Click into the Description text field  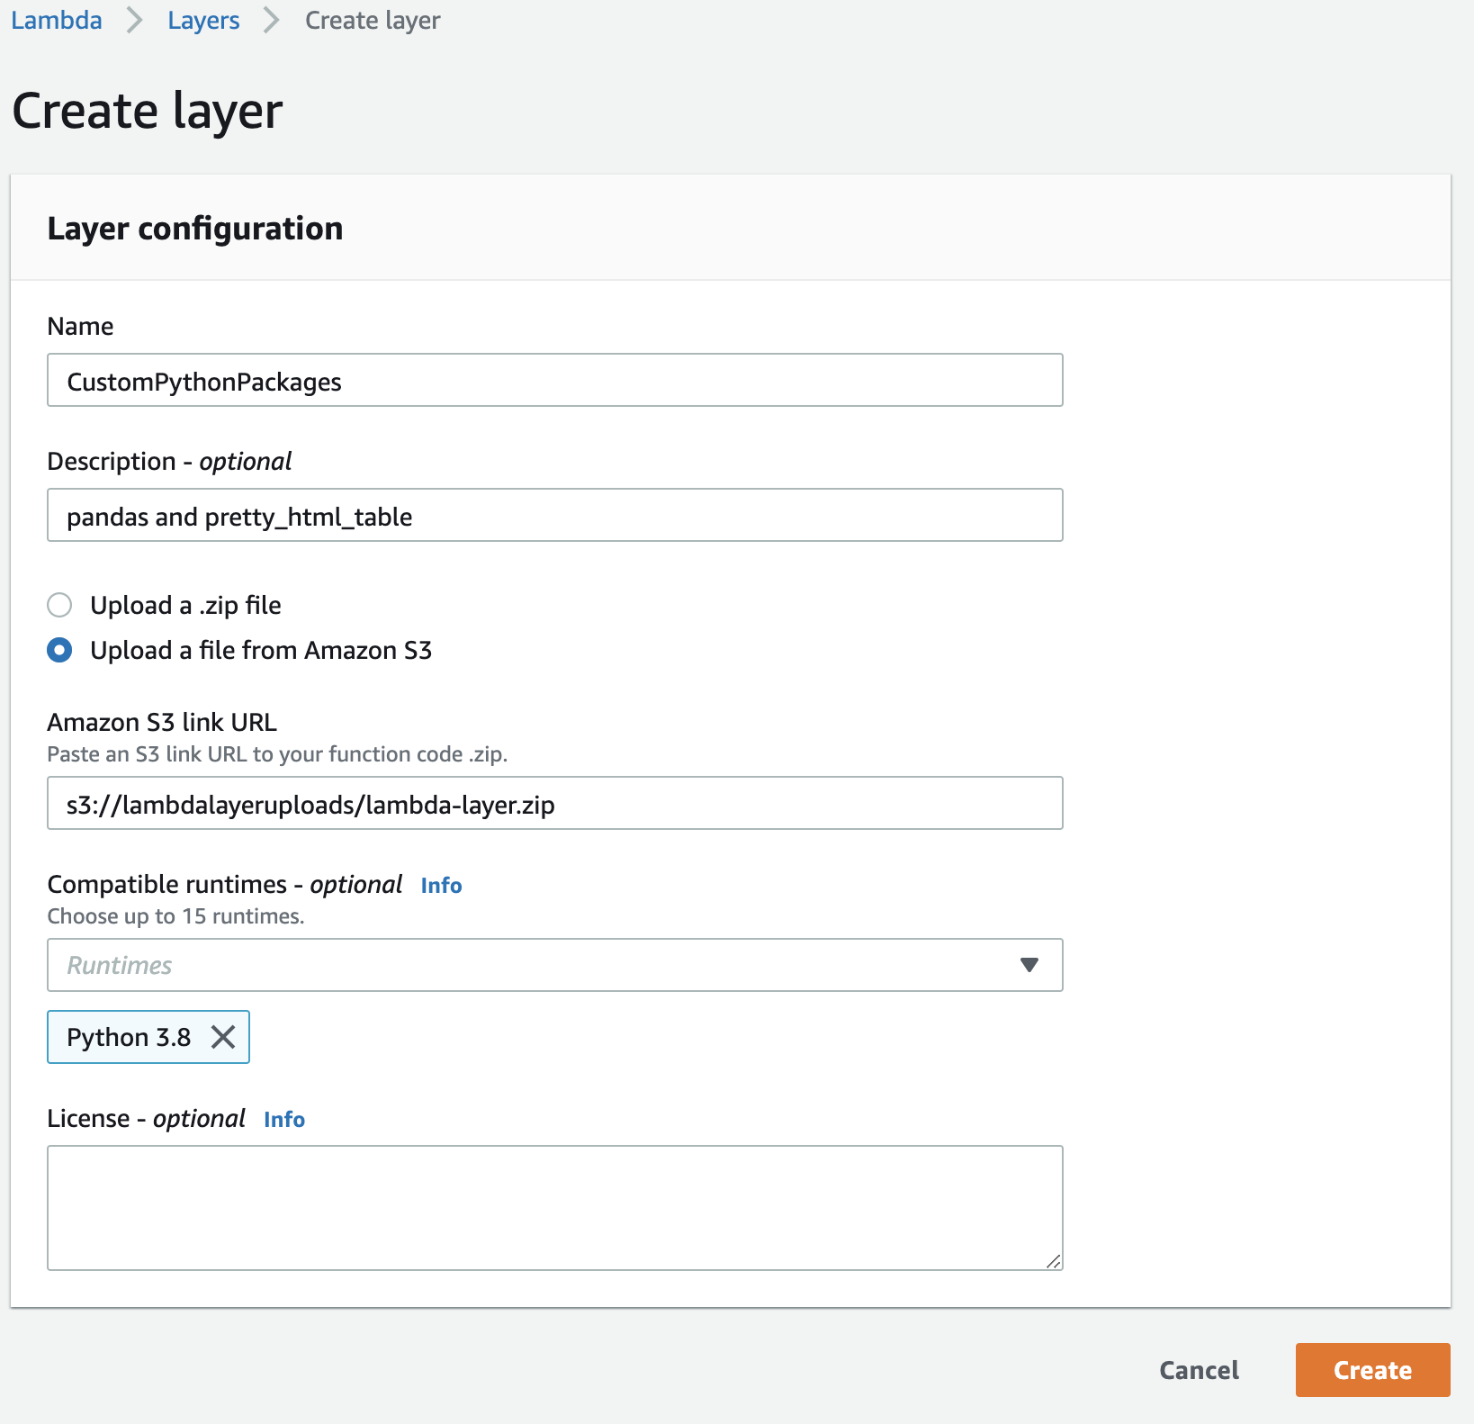(x=554, y=515)
